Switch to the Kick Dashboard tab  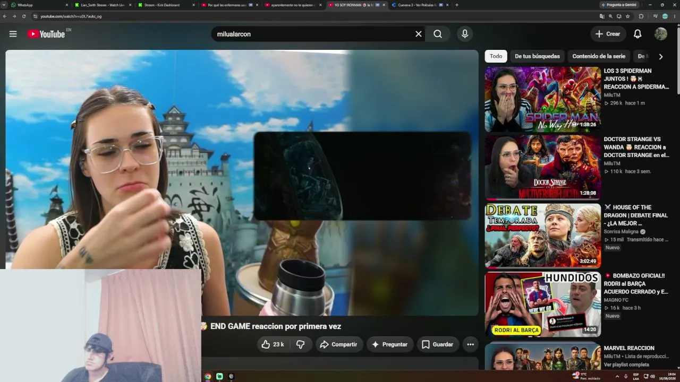click(166, 5)
